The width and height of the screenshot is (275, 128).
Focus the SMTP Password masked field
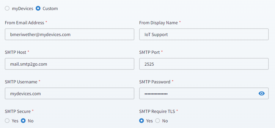(196, 93)
